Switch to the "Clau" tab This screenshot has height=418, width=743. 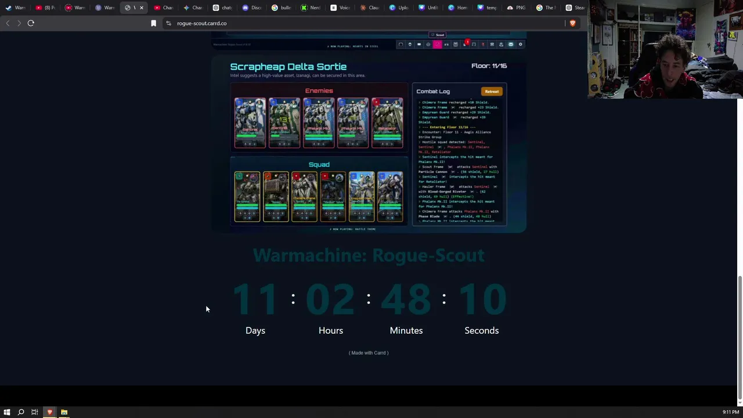click(370, 8)
